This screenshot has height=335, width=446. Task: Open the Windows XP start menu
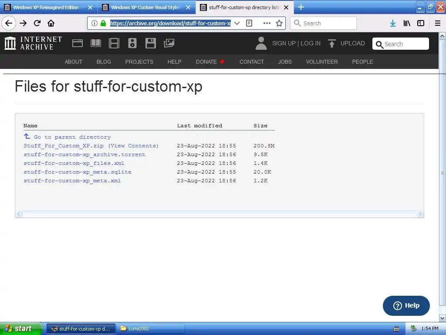(x=21, y=328)
